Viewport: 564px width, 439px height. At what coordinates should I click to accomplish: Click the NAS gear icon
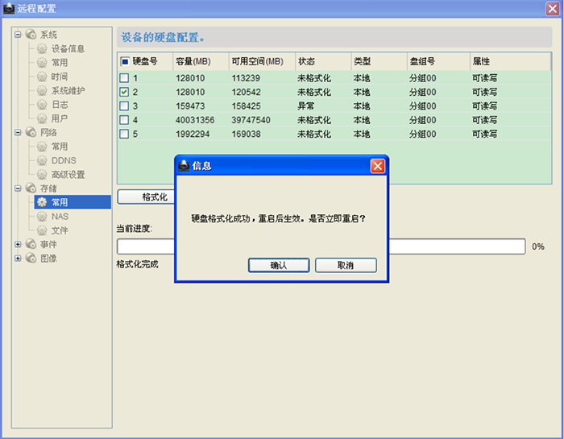pyautogui.click(x=43, y=217)
